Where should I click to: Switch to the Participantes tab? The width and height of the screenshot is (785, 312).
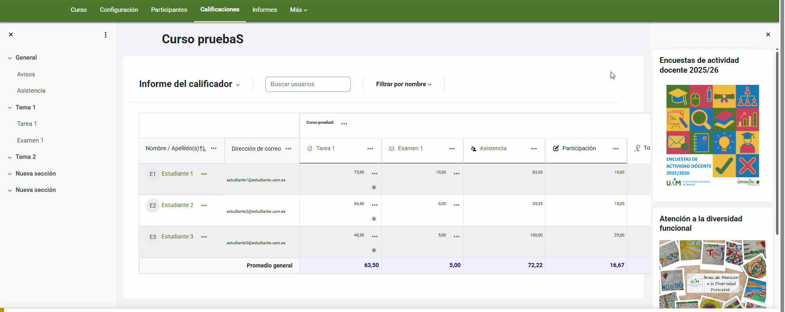click(x=169, y=10)
